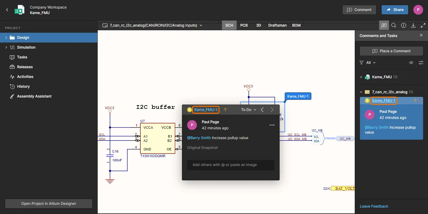The width and height of the screenshot is (428, 214).
Task: Click the comment reply input field
Action: [x=231, y=165]
